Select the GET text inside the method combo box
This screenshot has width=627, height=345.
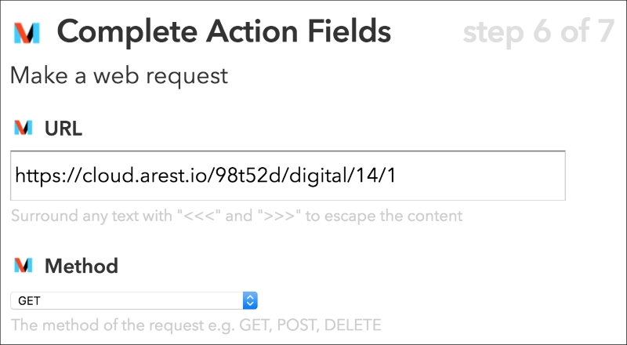pos(29,301)
